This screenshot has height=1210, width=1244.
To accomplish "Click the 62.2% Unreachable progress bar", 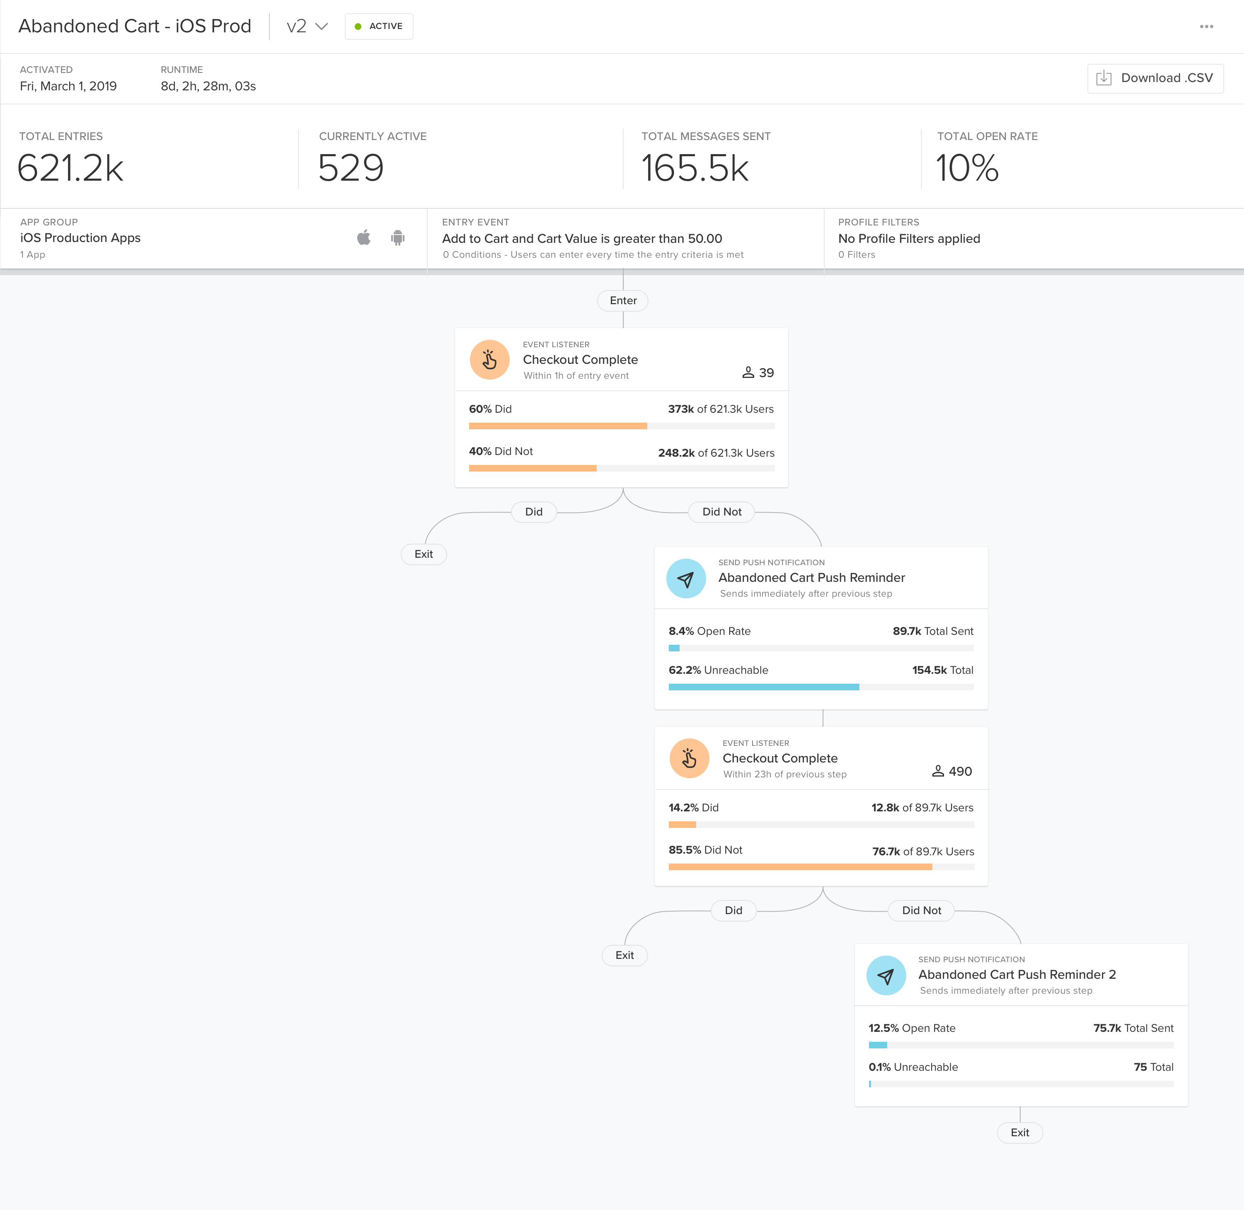I will click(820, 687).
